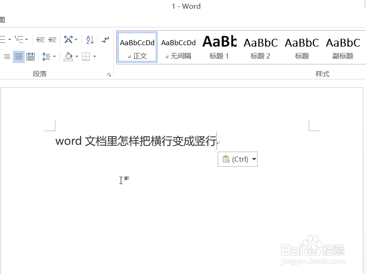
Task: Apply the 标题 1 style
Action: [219, 47]
